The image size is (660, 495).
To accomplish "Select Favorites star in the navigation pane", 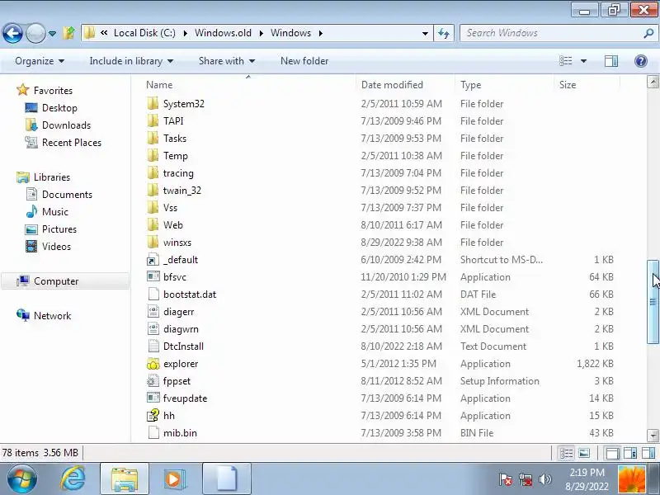I will 22,90.
